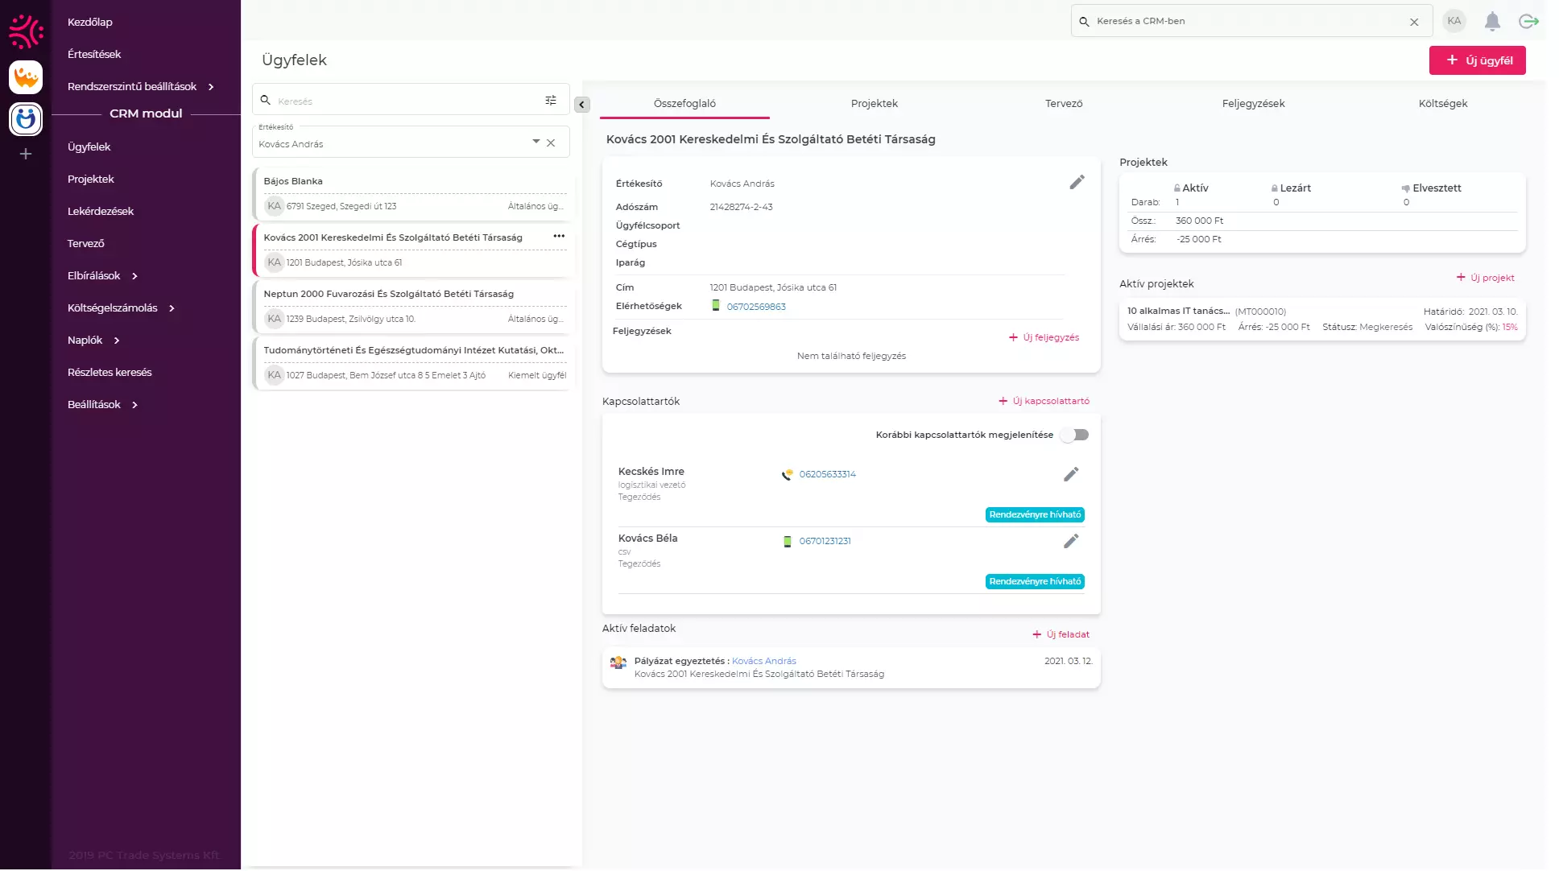Click Új kapcsolattartó link
The height and width of the screenshot is (871, 1559).
click(x=1044, y=402)
